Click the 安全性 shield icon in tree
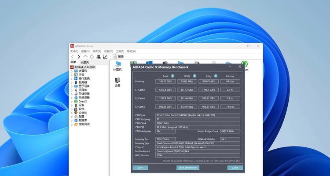330x176 pixels. click(76, 113)
